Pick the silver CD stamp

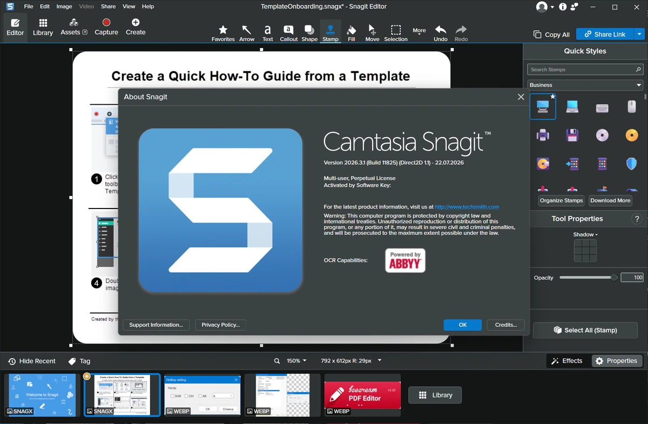tap(602, 135)
